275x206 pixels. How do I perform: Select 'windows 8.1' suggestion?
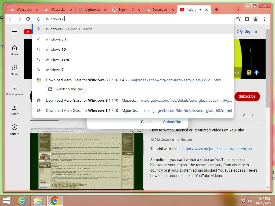pyautogui.click(x=133, y=39)
